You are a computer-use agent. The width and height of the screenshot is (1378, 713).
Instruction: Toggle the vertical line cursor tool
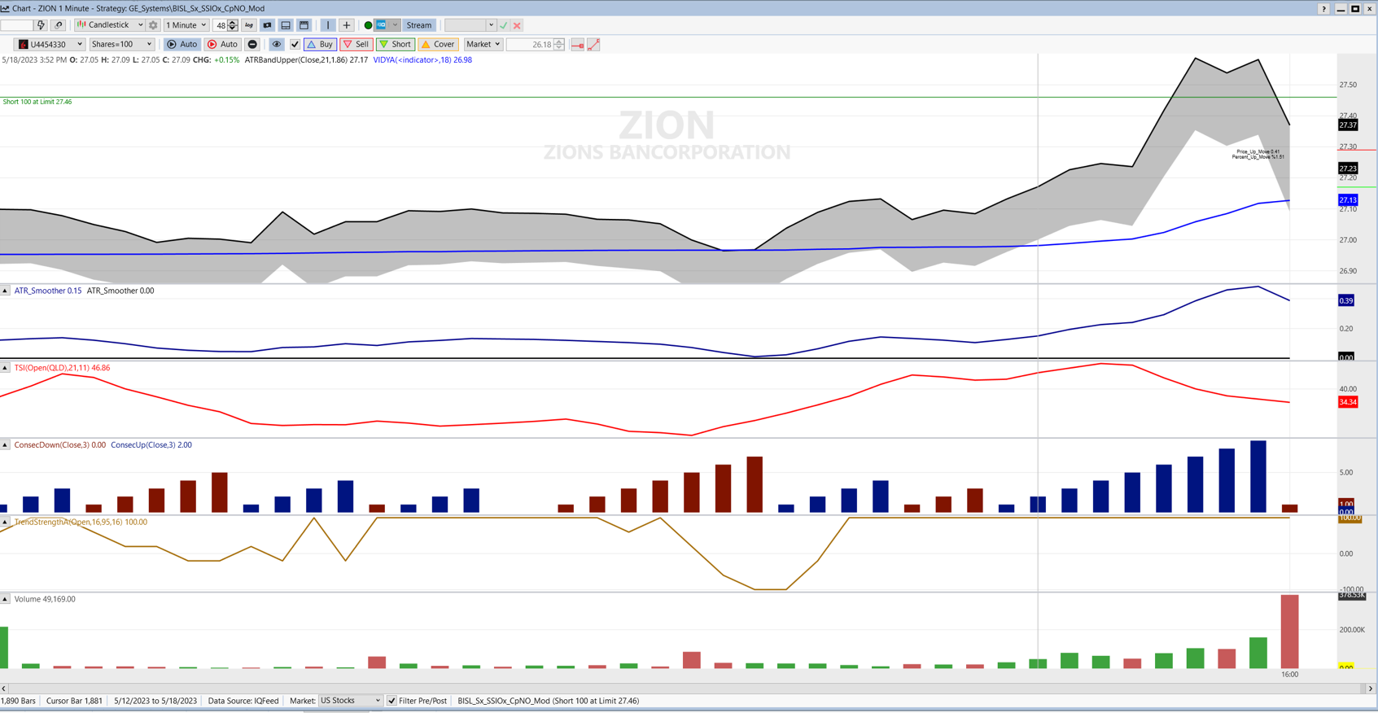[x=328, y=25]
